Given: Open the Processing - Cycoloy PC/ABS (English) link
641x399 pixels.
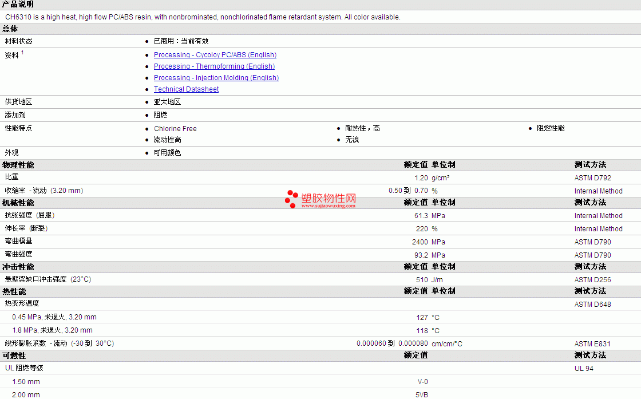Looking at the screenshot, I should pyautogui.click(x=215, y=55).
